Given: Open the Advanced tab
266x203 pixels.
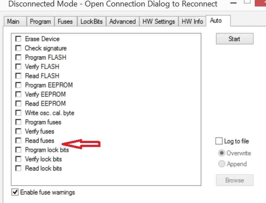Looking at the screenshot, I should coord(123,22).
